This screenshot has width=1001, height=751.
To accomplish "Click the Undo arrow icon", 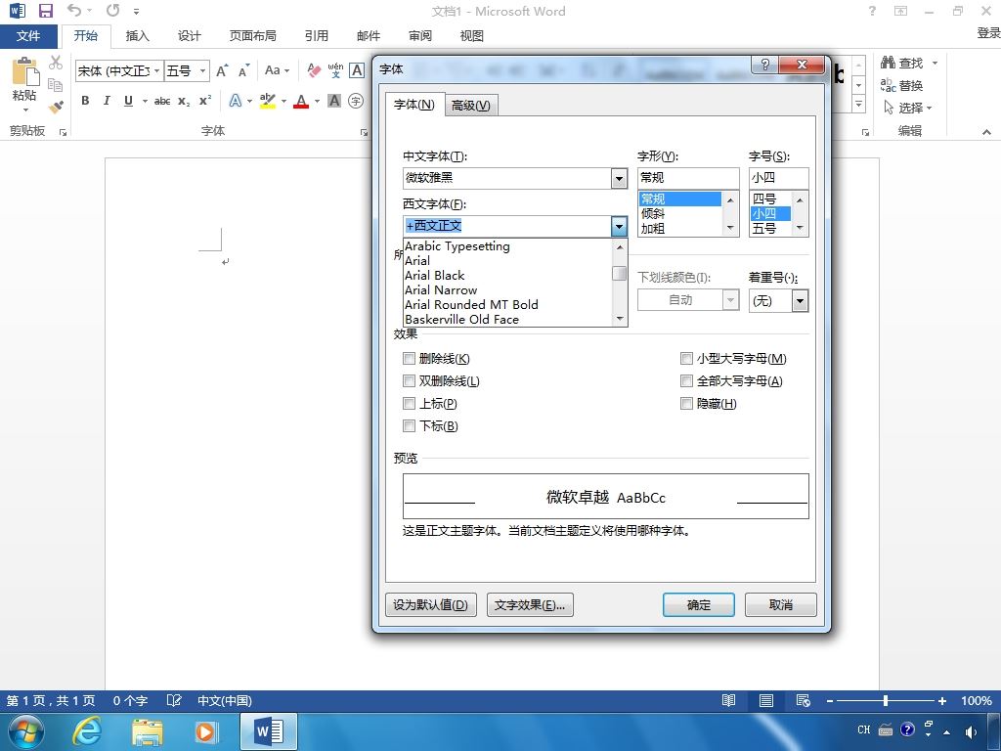I will (x=74, y=10).
